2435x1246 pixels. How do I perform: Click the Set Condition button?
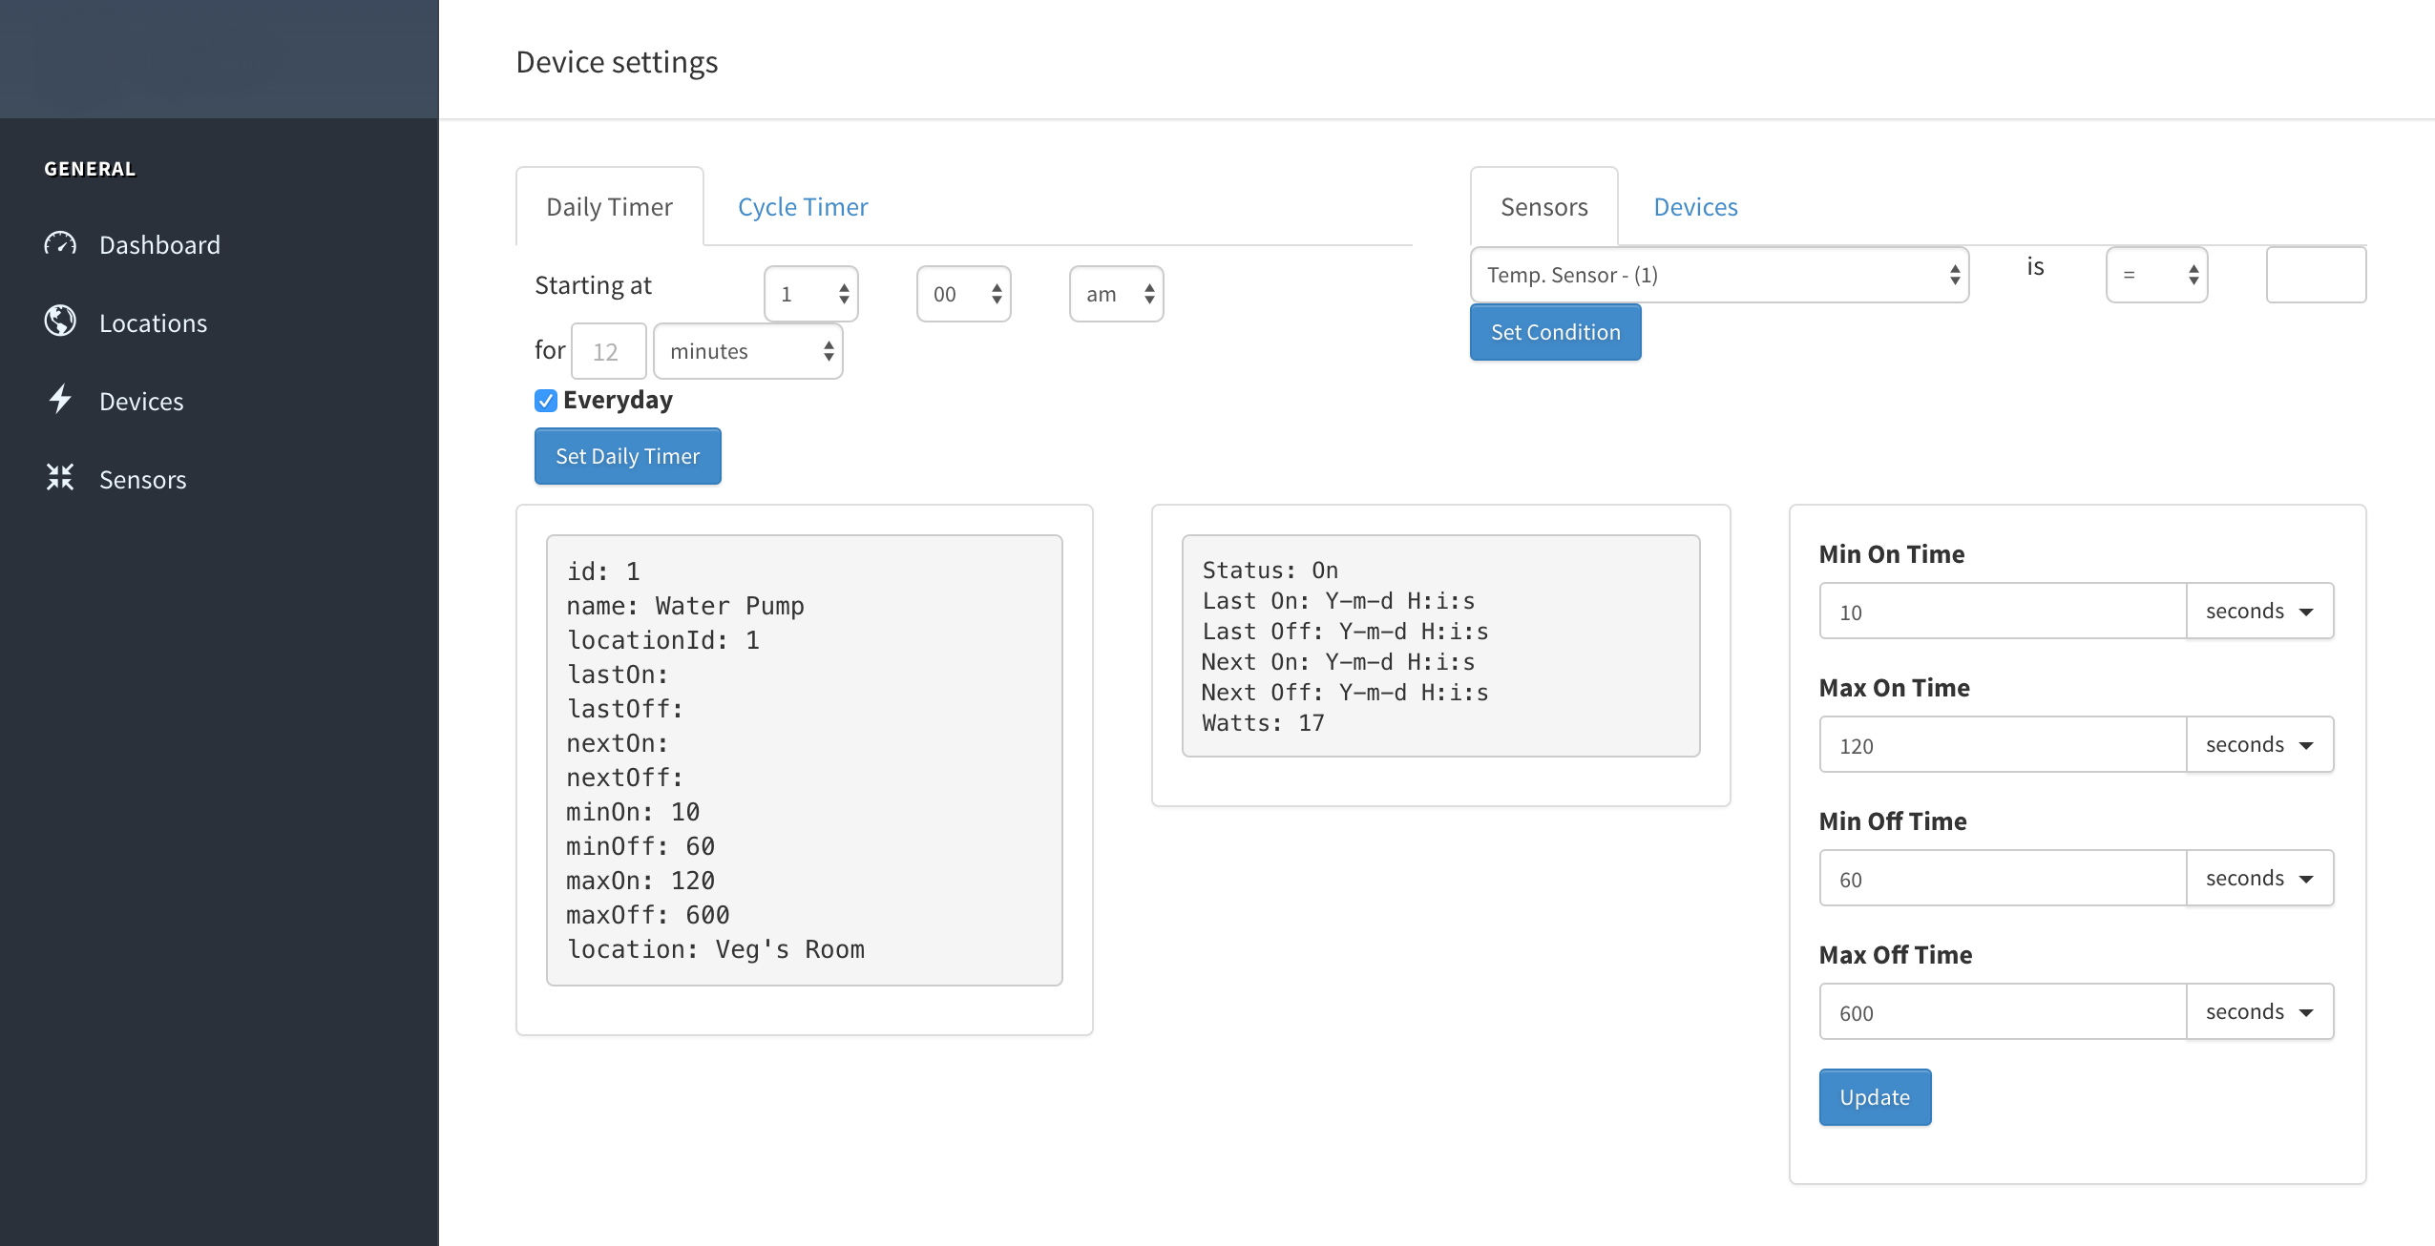[x=1555, y=330]
